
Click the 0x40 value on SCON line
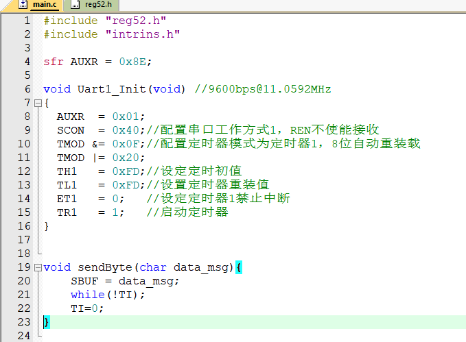[126, 130]
